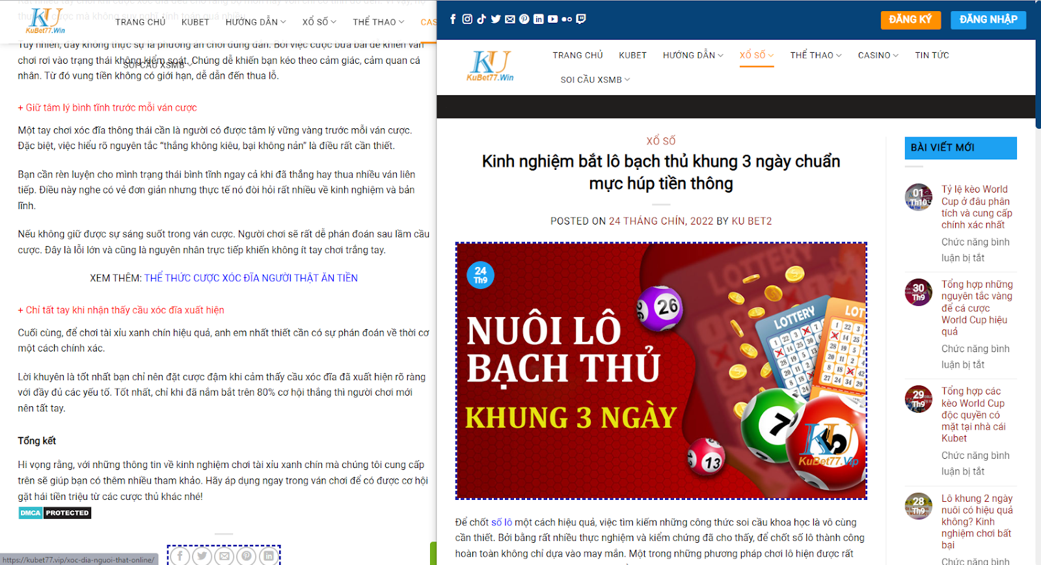The width and height of the screenshot is (1041, 565).
Task: Expand HƯỚNG DẪN dropdown in right page menu
Action: [693, 55]
